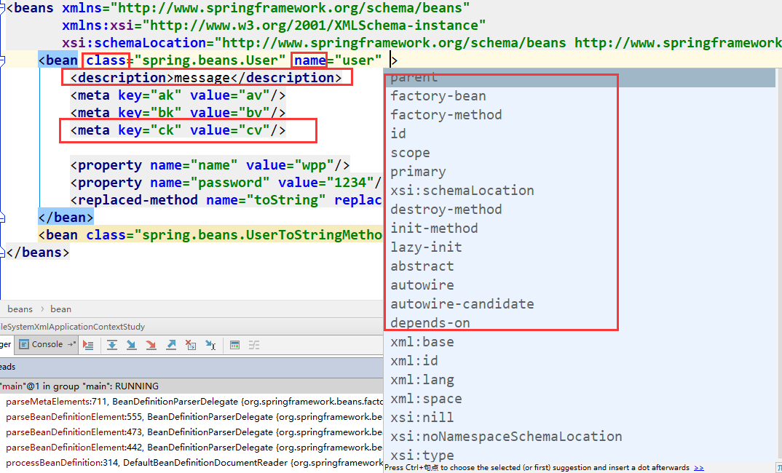
Task: Select the 'xsi:type' suggestion
Action: click(580, 456)
